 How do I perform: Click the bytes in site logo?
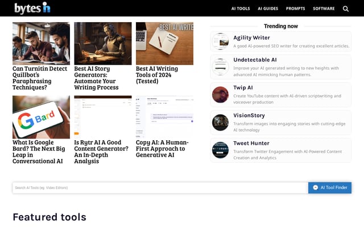pos(32,8)
